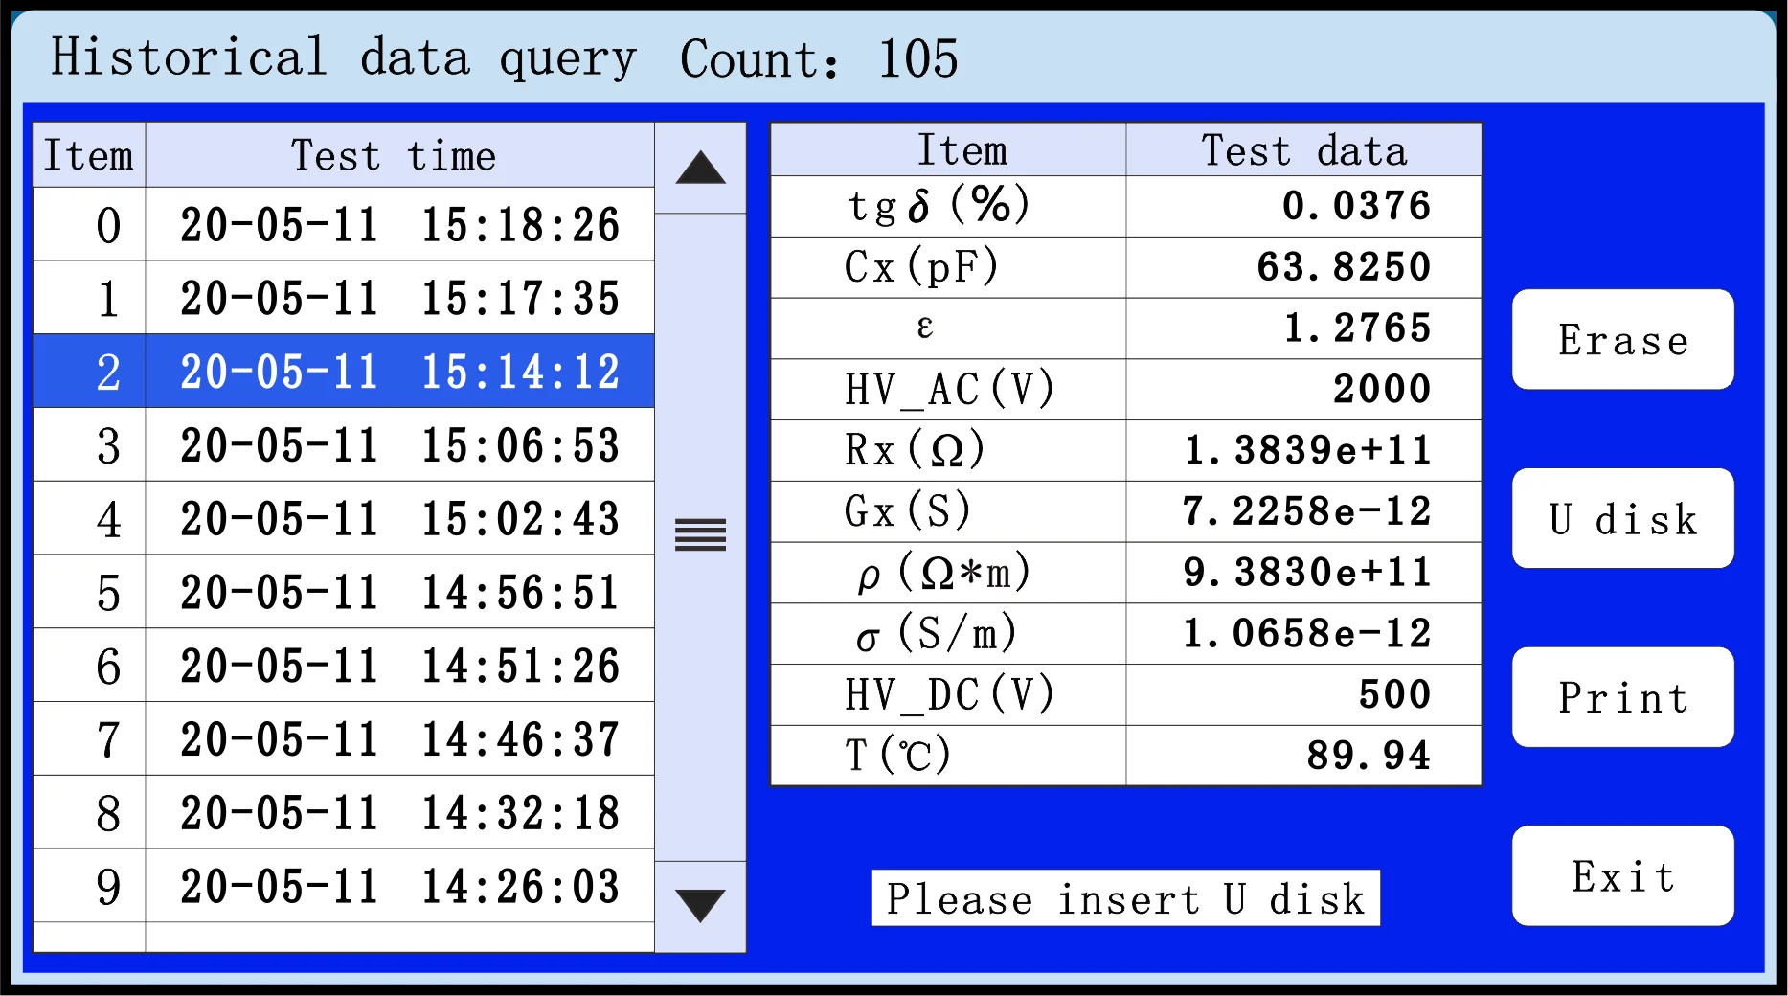Screen dimensions: 1788x996
Task: Click the Cx value 63.8250
Action: pos(1303,267)
